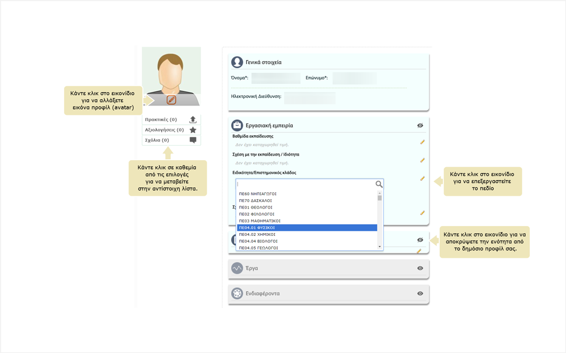Toggle visibility of the Ενδιαφέροντα section
Viewport: 566px width, 353px height.
click(x=420, y=294)
